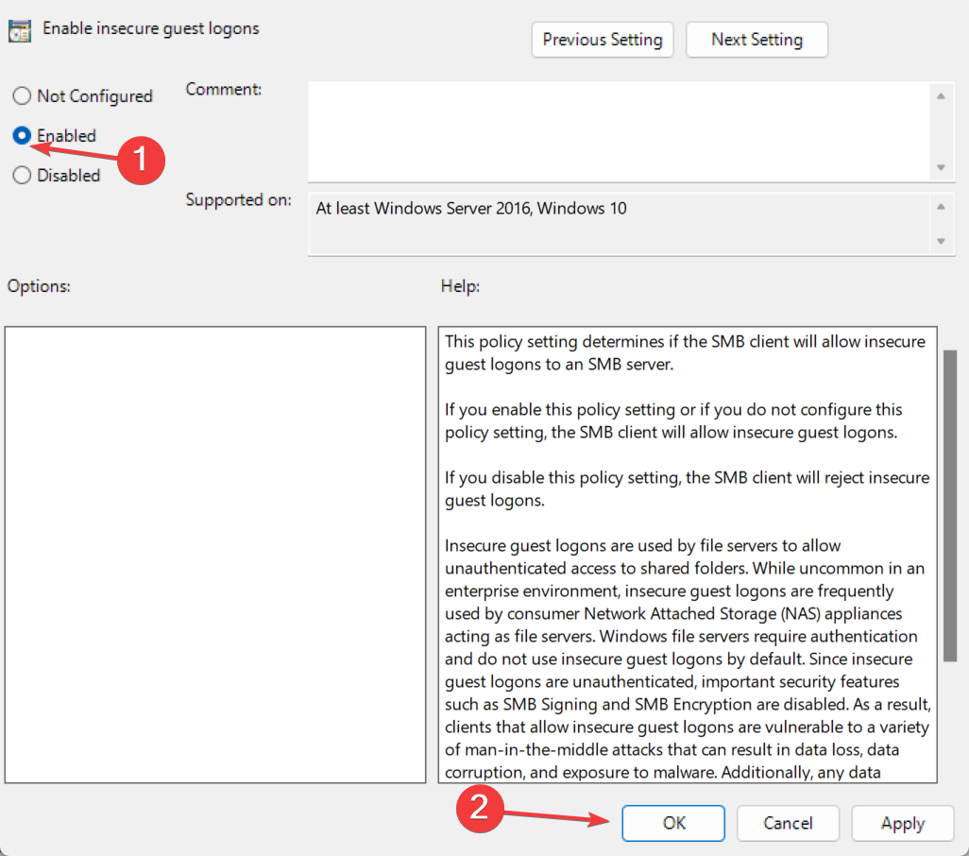Click the Comment box scroll down arrow
969x856 pixels.
coord(940,167)
